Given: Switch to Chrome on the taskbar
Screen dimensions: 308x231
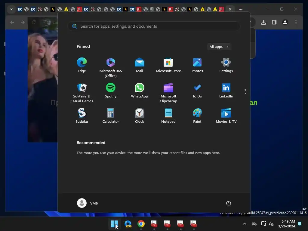Looking at the screenshot, I should pyautogui.click(x=141, y=224).
